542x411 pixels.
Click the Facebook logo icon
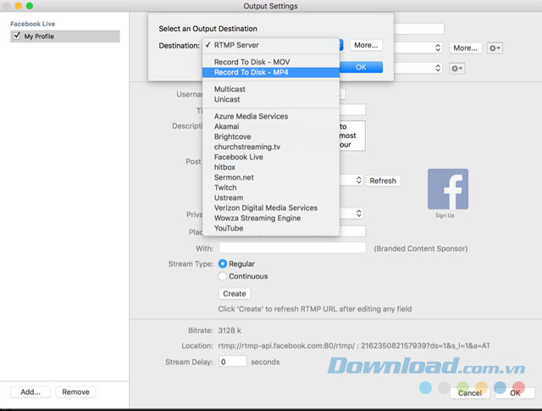pyautogui.click(x=448, y=189)
